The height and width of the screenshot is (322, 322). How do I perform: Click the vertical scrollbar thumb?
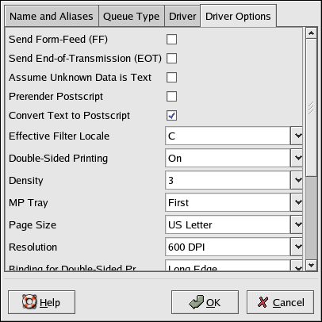pos(311,108)
